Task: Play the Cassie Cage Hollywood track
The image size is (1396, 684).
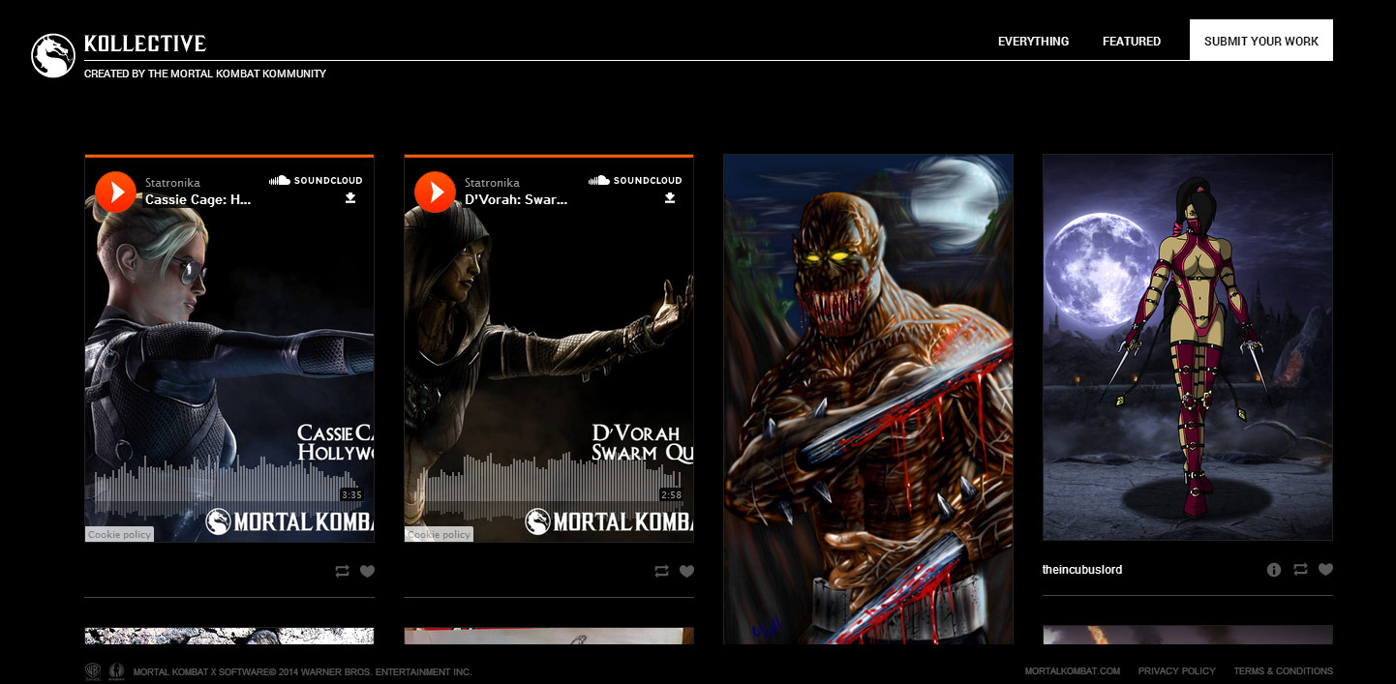Action: pyautogui.click(x=116, y=192)
